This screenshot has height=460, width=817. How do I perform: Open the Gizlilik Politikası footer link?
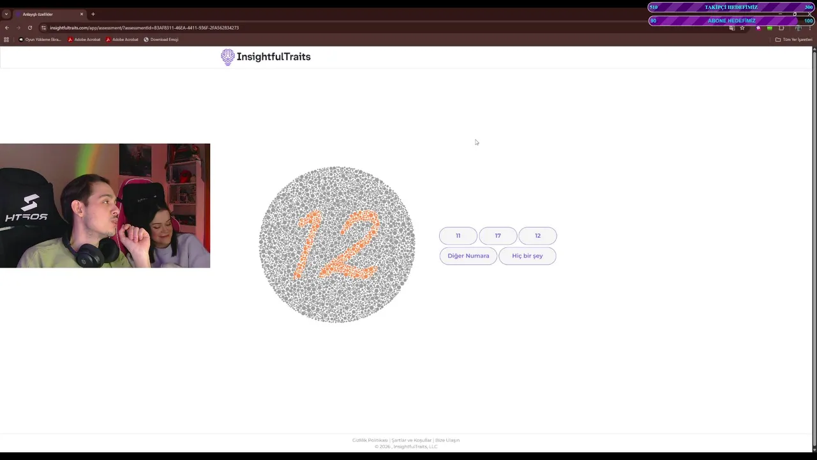[370, 440]
